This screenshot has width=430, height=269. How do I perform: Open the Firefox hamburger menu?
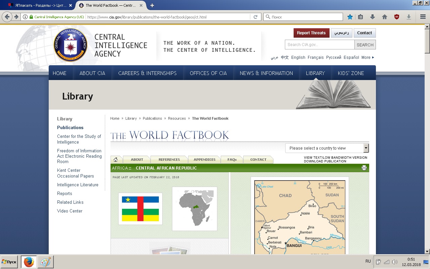[423, 17]
